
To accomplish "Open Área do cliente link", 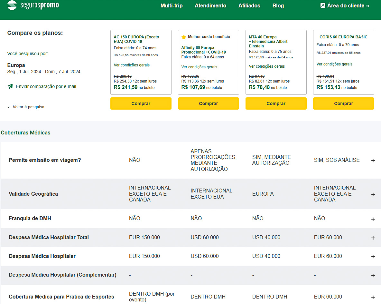I will pyautogui.click(x=345, y=5).
